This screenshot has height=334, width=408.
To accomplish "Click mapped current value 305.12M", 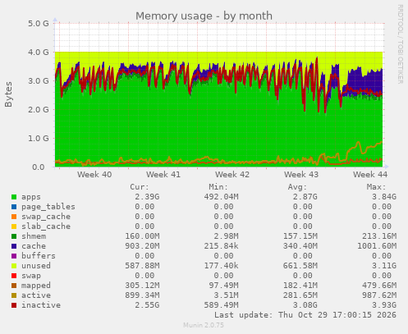I will pos(142,286).
